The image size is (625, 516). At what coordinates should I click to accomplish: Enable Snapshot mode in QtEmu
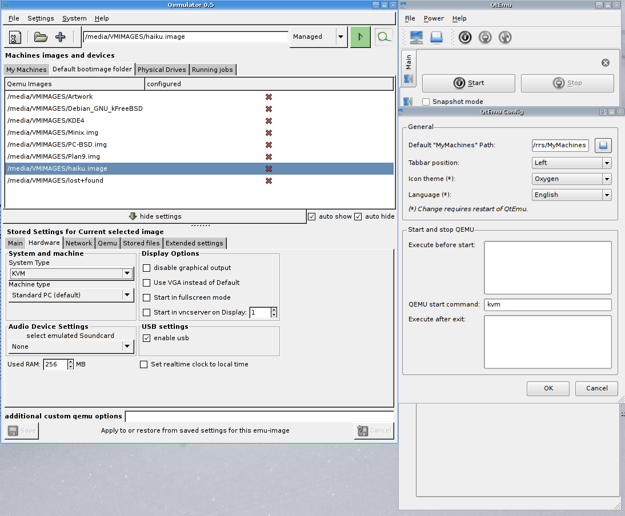426,102
